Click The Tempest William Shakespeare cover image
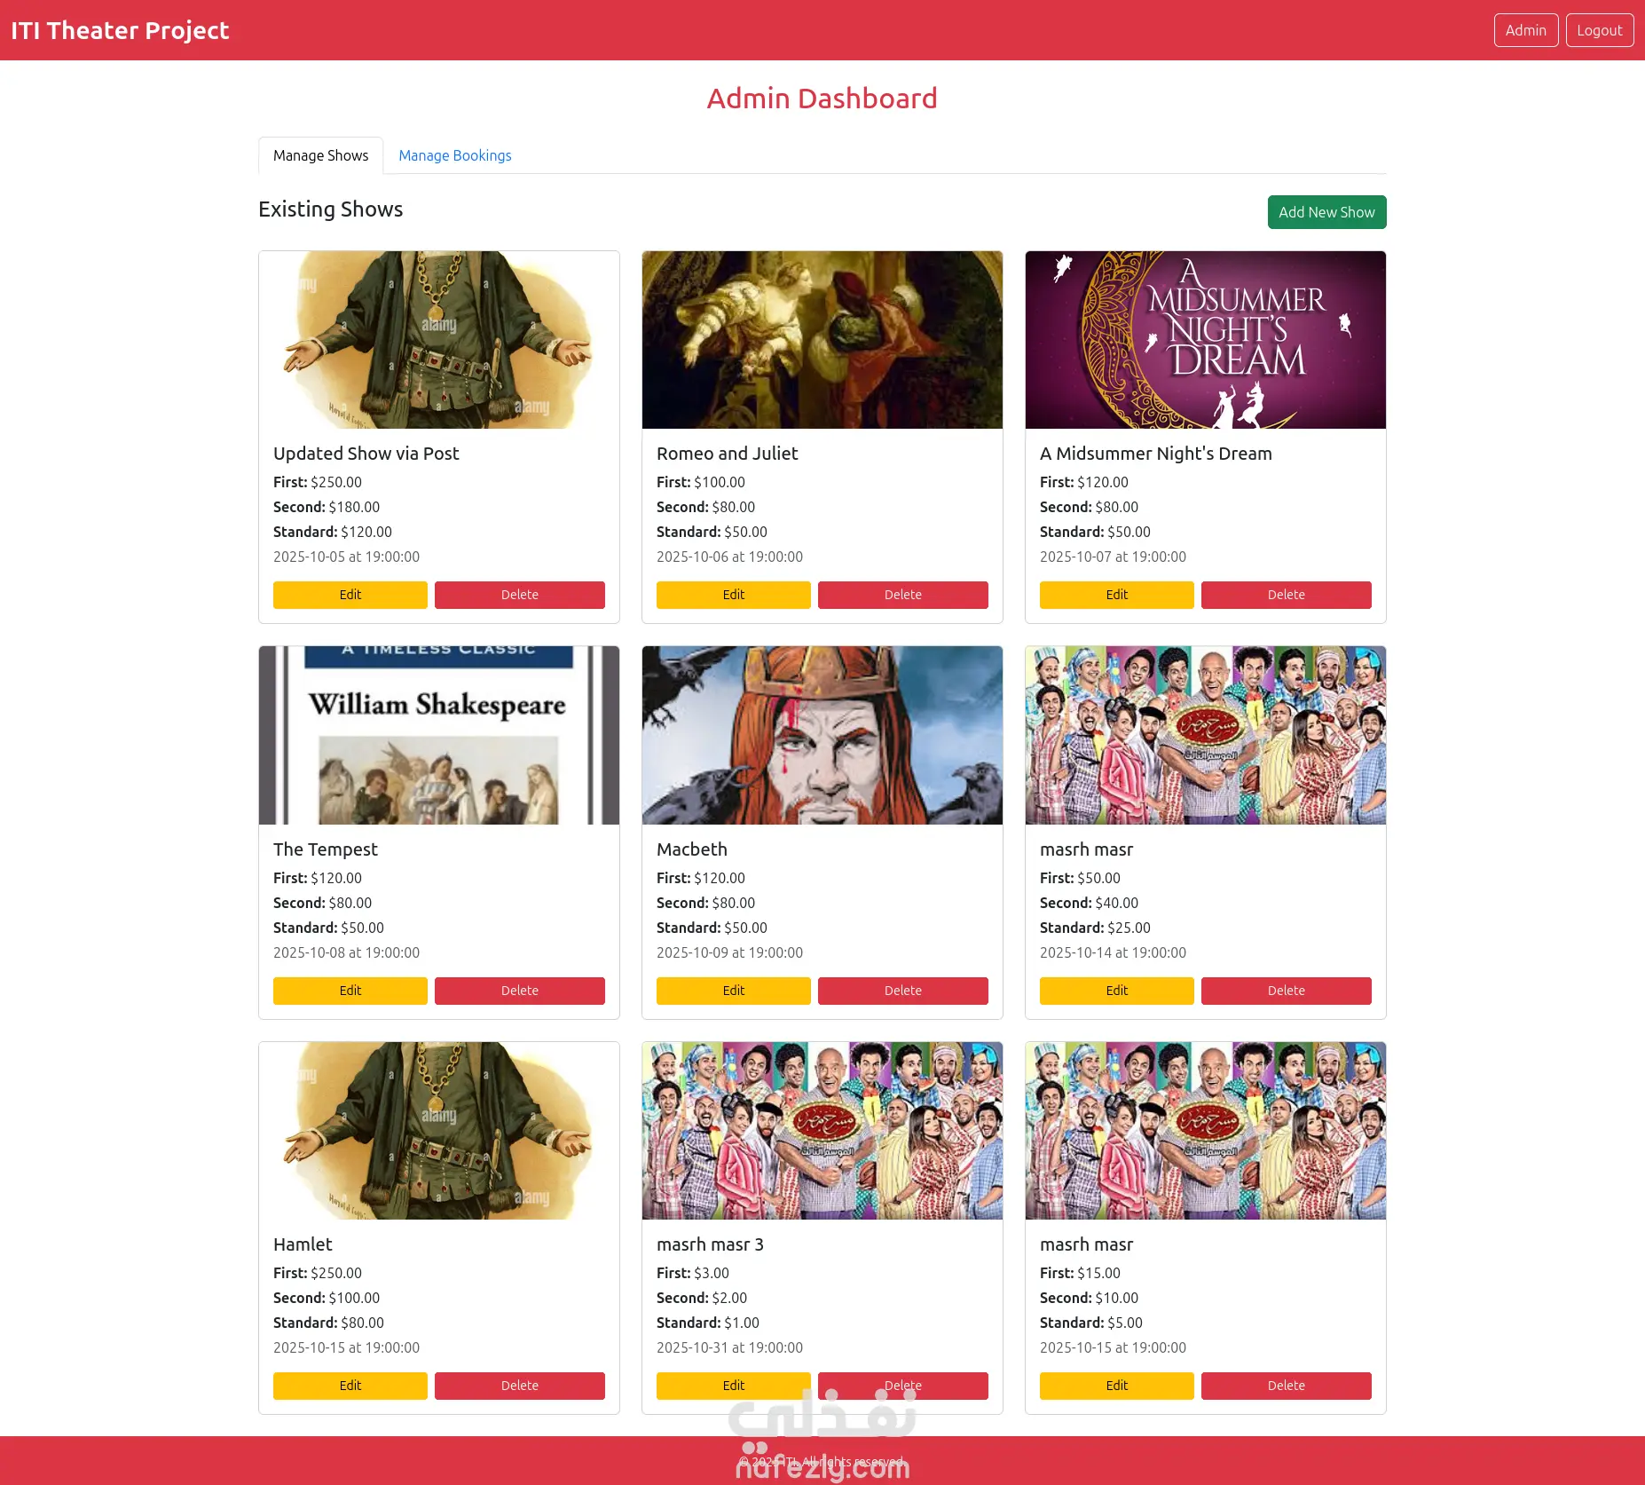Image resolution: width=1645 pixels, height=1485 pixels. [439, 736]
